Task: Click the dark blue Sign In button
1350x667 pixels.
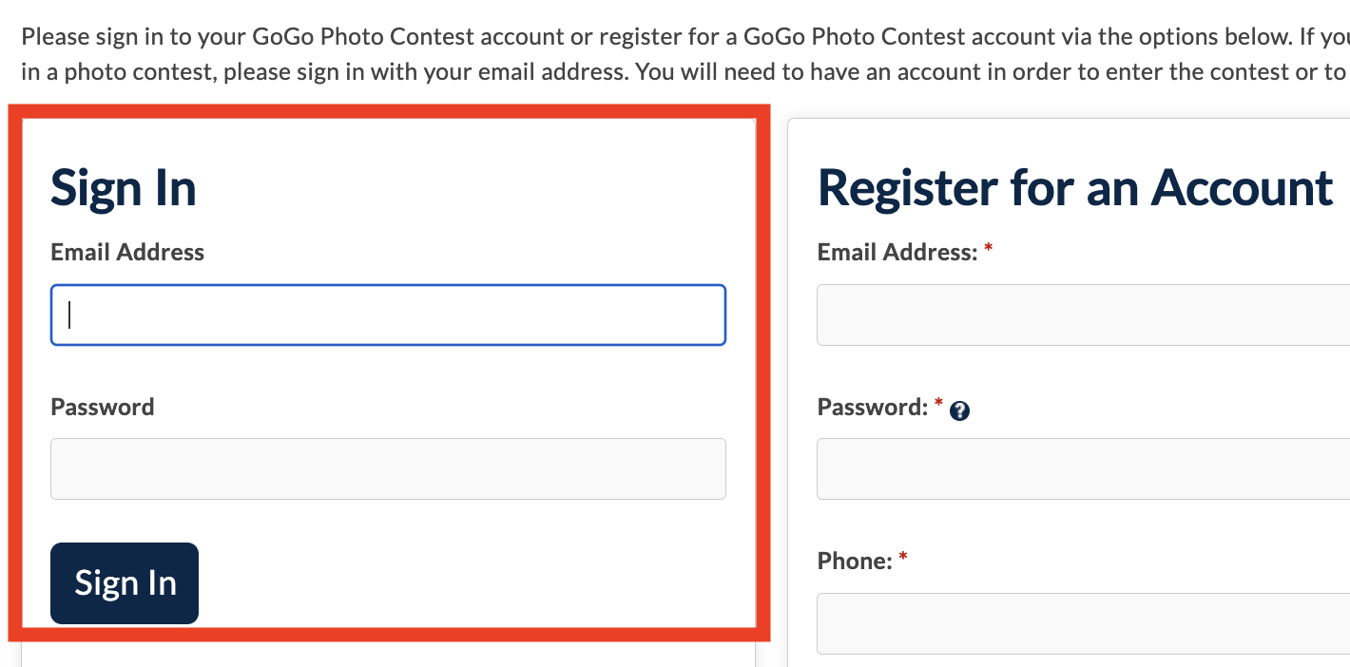Action: [x=125, y=582]
